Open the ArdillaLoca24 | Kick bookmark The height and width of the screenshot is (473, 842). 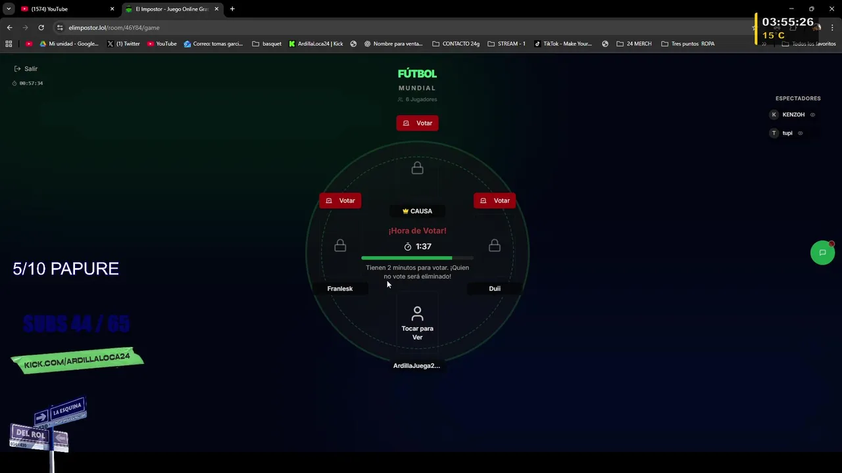point(316,44)
